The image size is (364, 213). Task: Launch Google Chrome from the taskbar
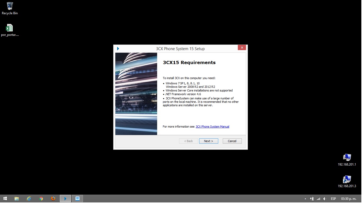click(41, 199)
